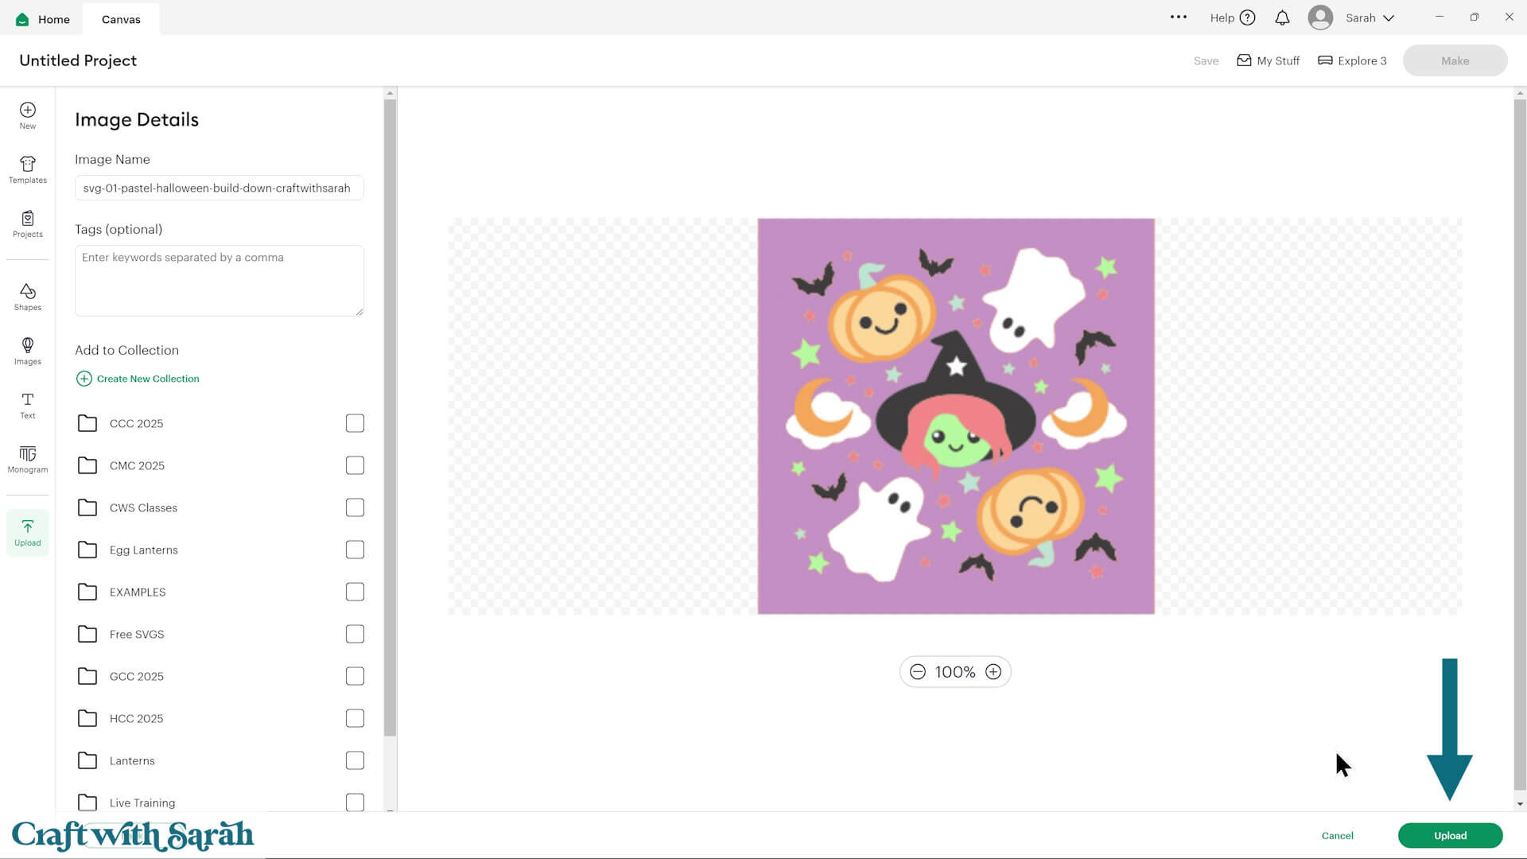
Task: Zoom in using the plus control
Action: coord(993,671)
